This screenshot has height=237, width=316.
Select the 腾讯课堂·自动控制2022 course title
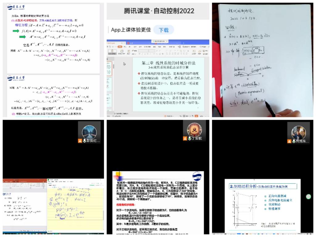click(159, 11)
